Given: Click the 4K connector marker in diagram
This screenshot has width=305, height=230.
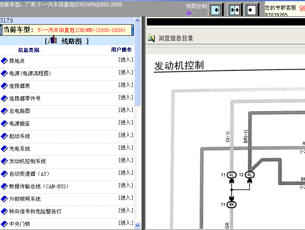Looking at the screenshot, I should [x=231, y=204].
